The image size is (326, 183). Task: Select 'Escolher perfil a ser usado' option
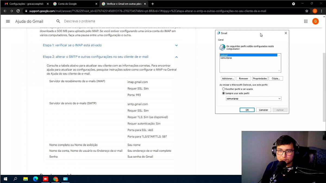tap(237, 89)
